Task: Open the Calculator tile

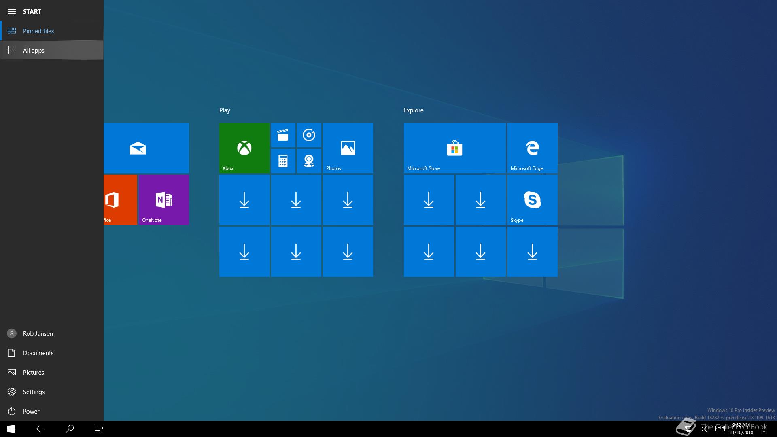Action: [x=283, y=161]
